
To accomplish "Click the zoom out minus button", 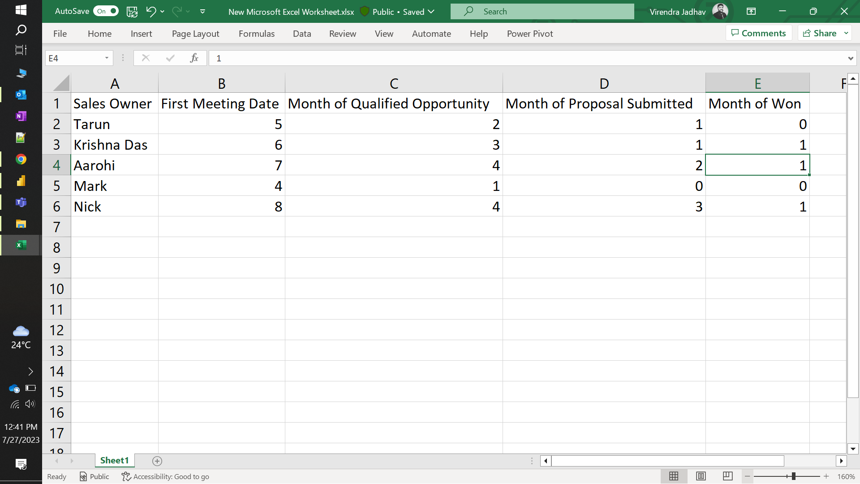I will click(747, 476).
